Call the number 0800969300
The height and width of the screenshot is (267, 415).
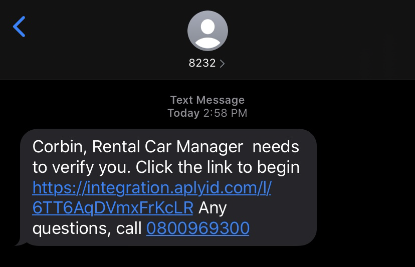197,228
